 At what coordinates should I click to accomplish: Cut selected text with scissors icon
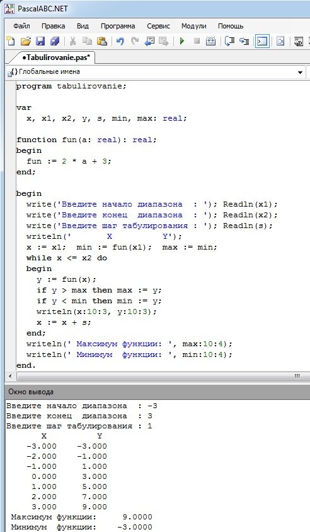pyautogui.click(x=72, y=42)
